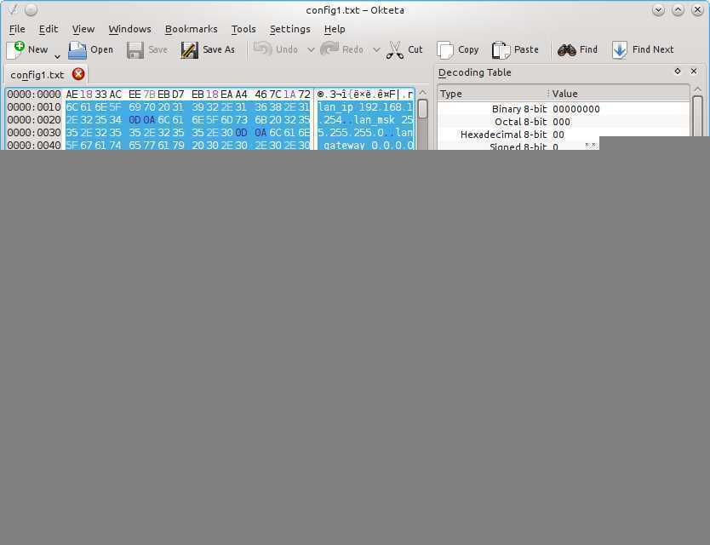This screenshot has height=545, width=710.
Task: Close the config1.txt tab
Action: [x=78, y=74]
